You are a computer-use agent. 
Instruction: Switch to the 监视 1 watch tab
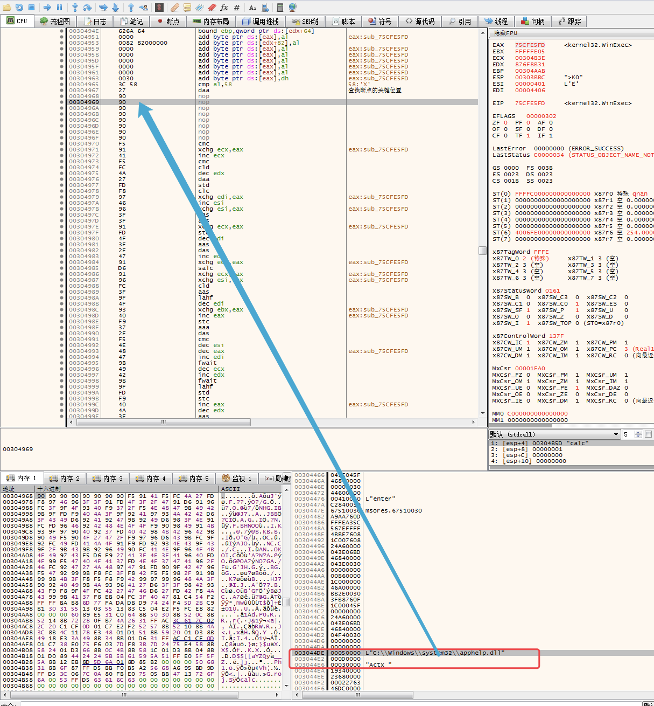tap(237, 479)
